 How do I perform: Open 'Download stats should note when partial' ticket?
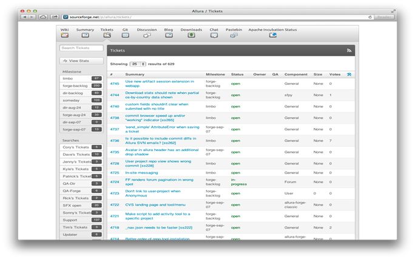pyautogui.click(x=162, y=95)
